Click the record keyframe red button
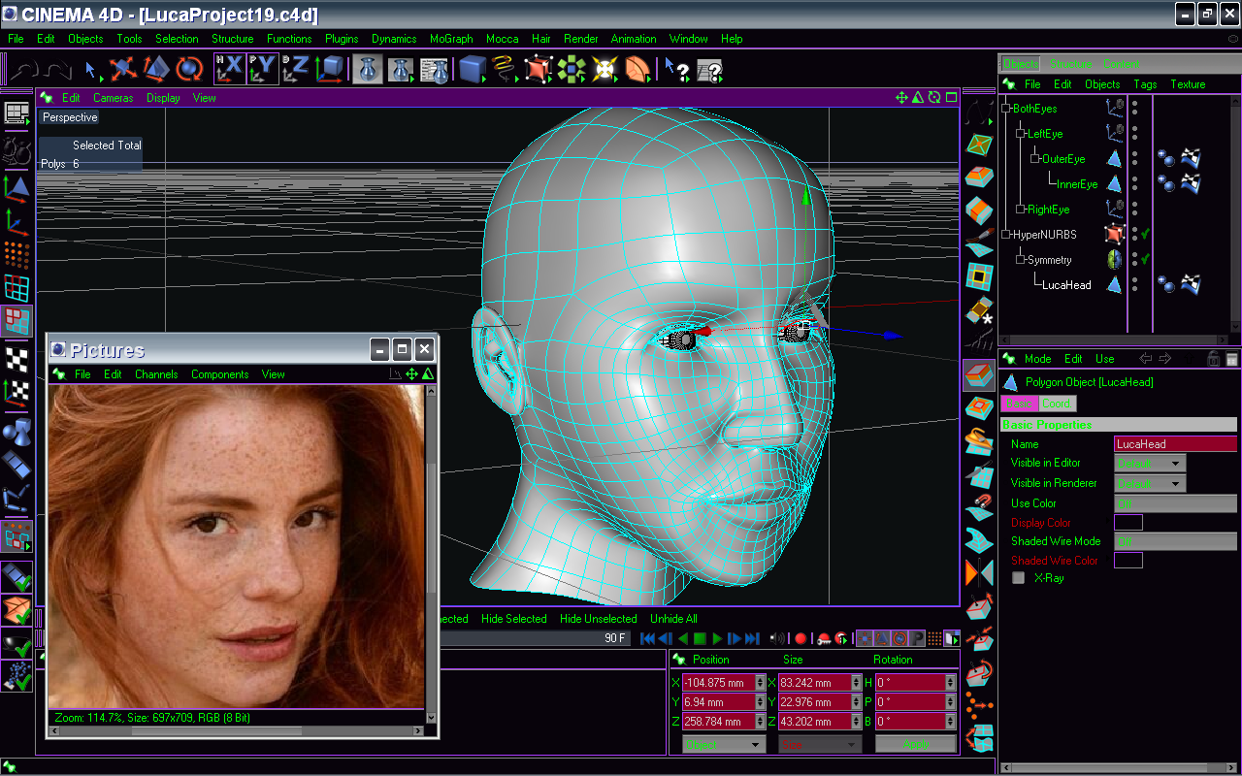 (801, 638)
